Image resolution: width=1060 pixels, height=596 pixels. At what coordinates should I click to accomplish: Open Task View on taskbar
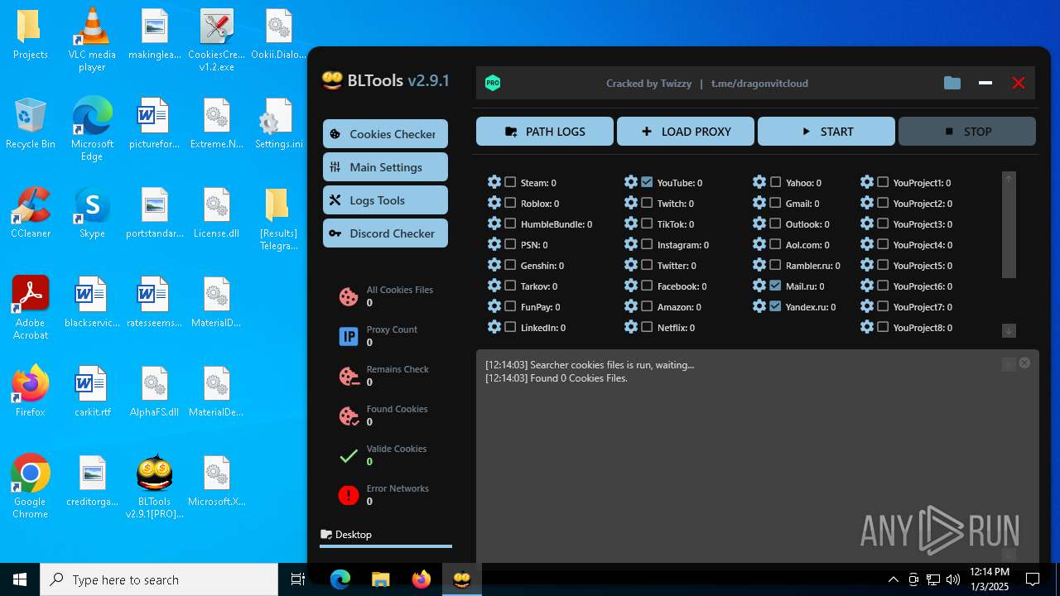tap(298, 579)
